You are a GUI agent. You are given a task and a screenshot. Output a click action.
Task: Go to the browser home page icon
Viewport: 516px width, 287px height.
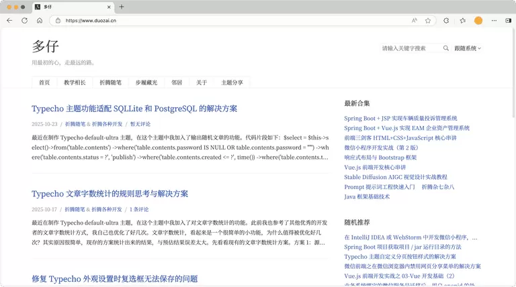point(40,21)
